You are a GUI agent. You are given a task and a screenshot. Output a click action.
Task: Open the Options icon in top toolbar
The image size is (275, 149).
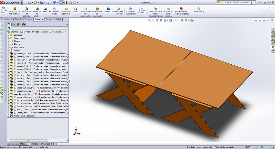point(75,2)
